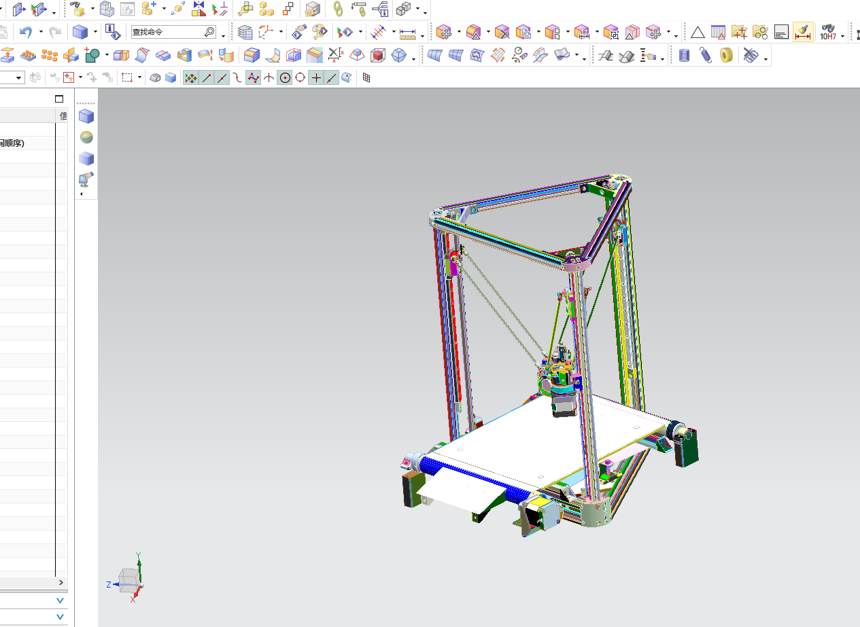The image size is (860, 627).
Task: Click the Edit Object Display palette icon
Action: click(x=320, y=31)
